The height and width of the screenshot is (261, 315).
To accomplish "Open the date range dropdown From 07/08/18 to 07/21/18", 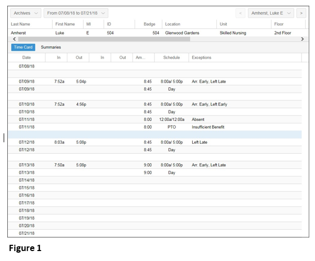I will (76, 13).
